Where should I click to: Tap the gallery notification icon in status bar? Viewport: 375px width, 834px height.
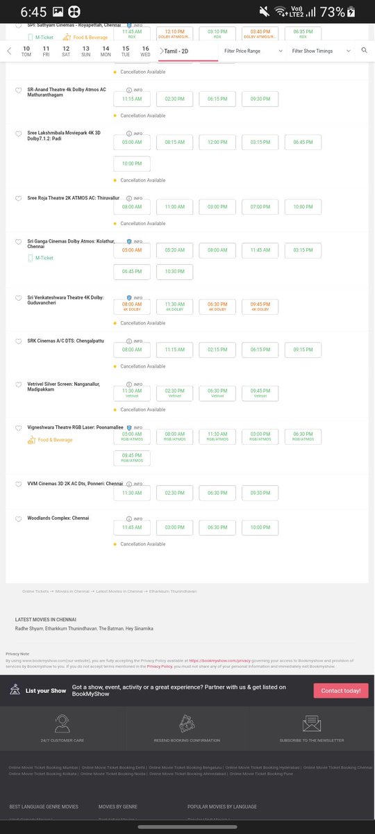pos(57,12)
